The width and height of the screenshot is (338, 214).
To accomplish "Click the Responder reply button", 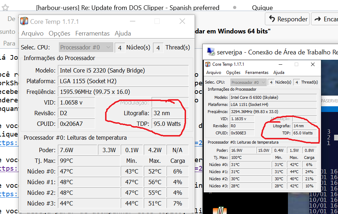I will point(287,19).
